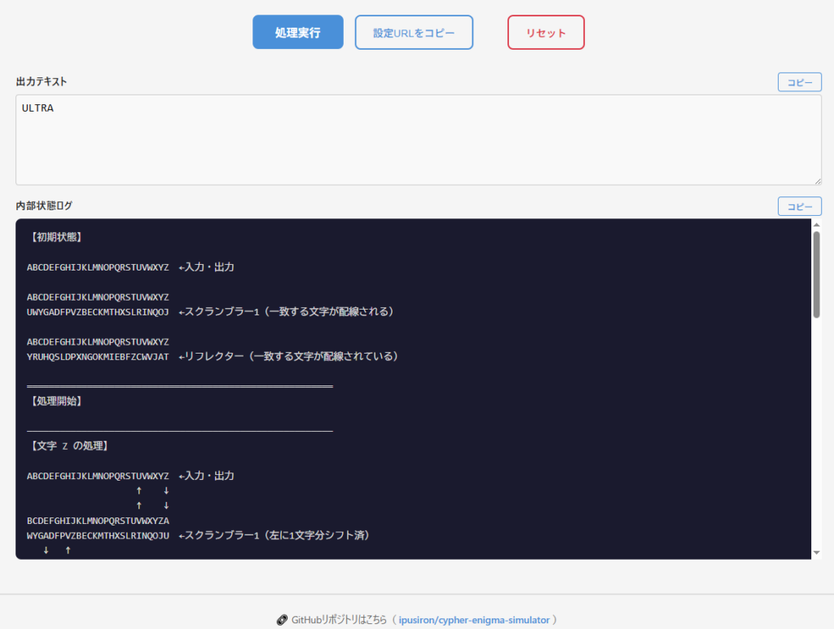Copy the 内部状態ログ using its コピー button
Image resolution: width=834 pixels, height=629 pixels.
click(x=799, y=206)
